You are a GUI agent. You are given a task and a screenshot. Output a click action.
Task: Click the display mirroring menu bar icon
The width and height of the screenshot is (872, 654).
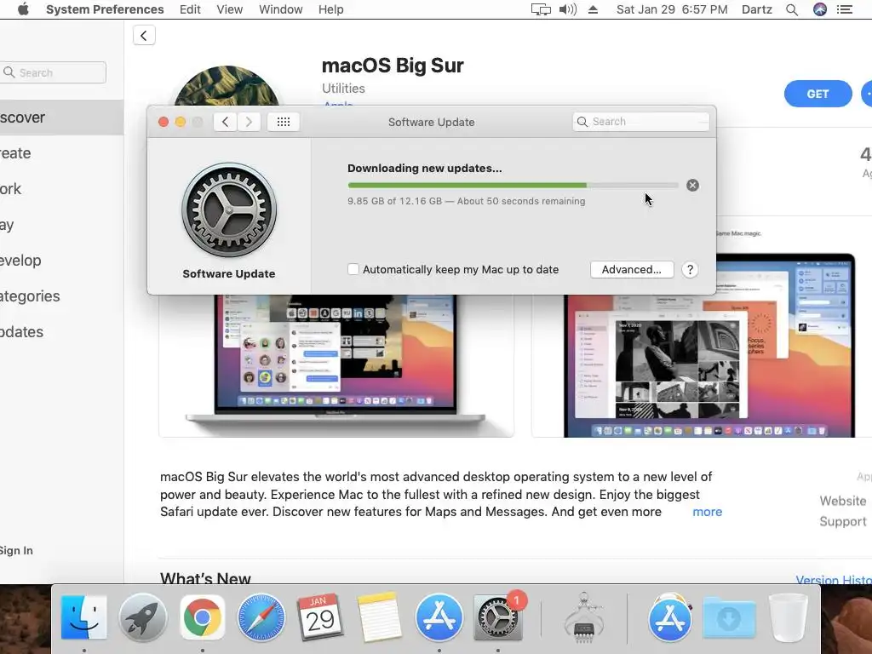(x=541, y=9)
